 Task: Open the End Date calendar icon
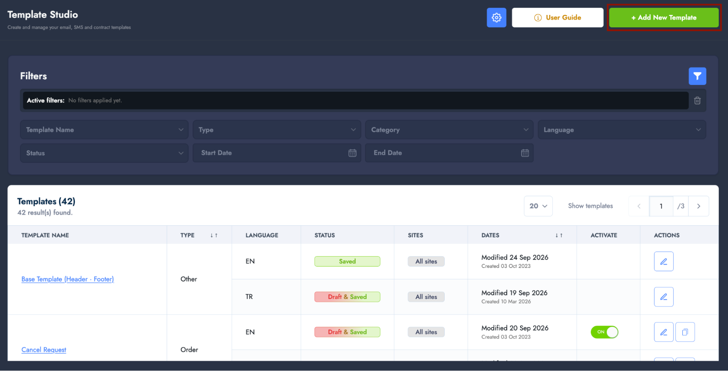point(525,153)
